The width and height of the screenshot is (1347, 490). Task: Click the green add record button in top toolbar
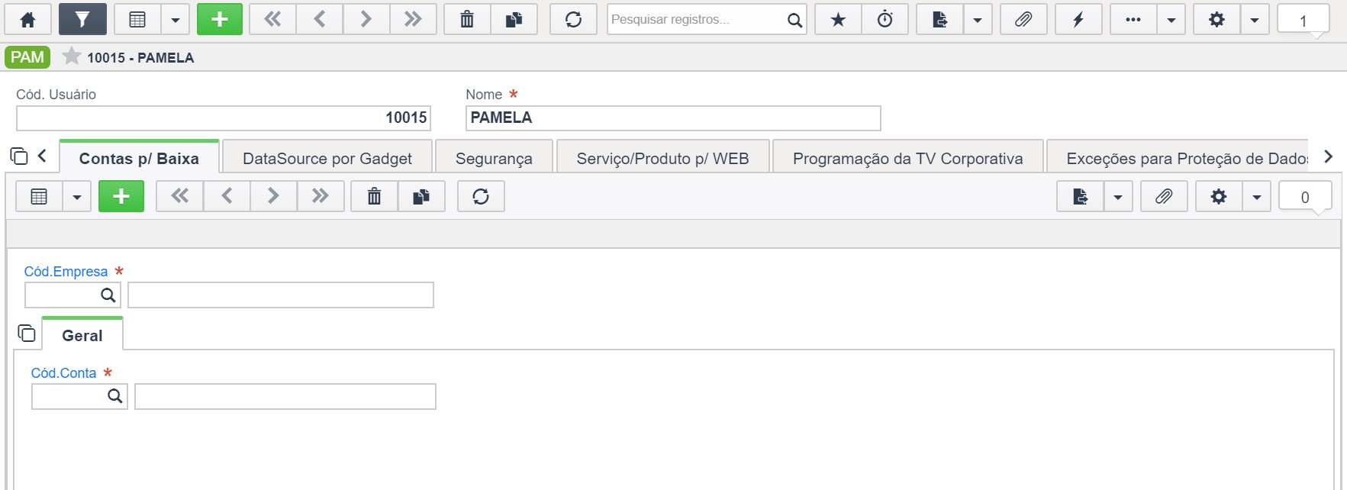pyautogui.click(x=220, y=20)
